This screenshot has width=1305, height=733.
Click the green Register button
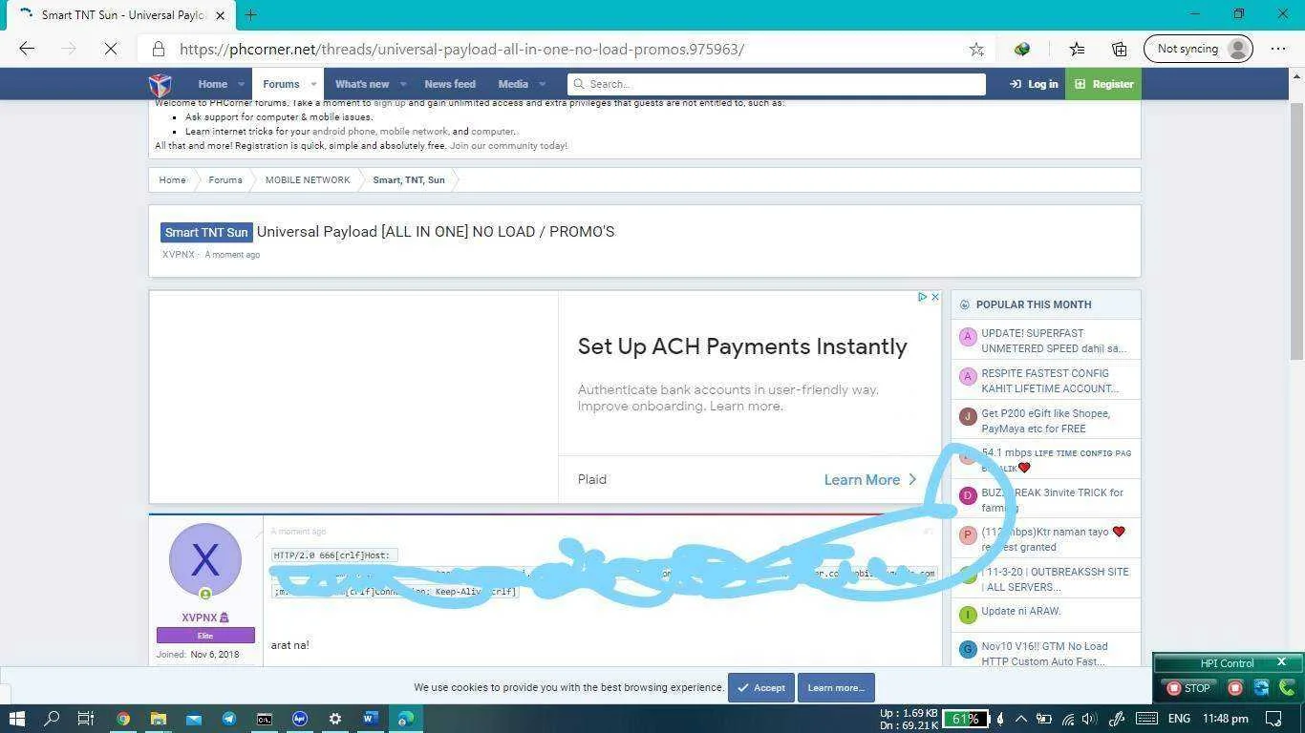coord(1103,84)
